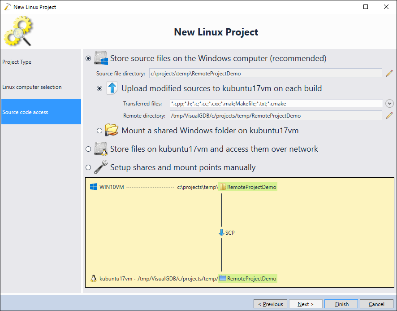Click RemoteProjectDemo in the Windows path
Viewport: 397px width, 311px height.
[x=252, y=187]
